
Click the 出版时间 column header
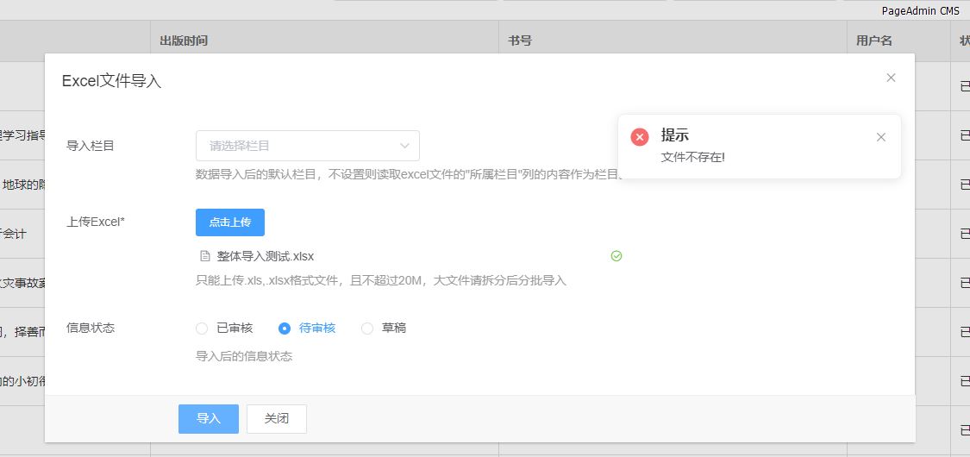184,41
